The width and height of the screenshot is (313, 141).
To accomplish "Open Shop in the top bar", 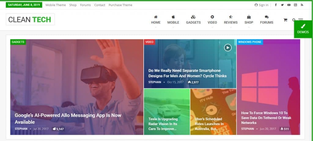I will pyautogui.click(x=73, y=5).
